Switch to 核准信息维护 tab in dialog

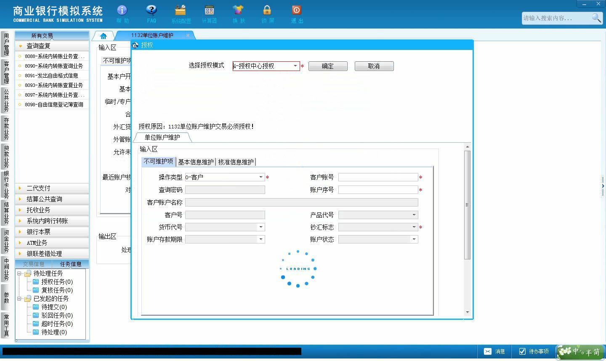click(236, 162)
